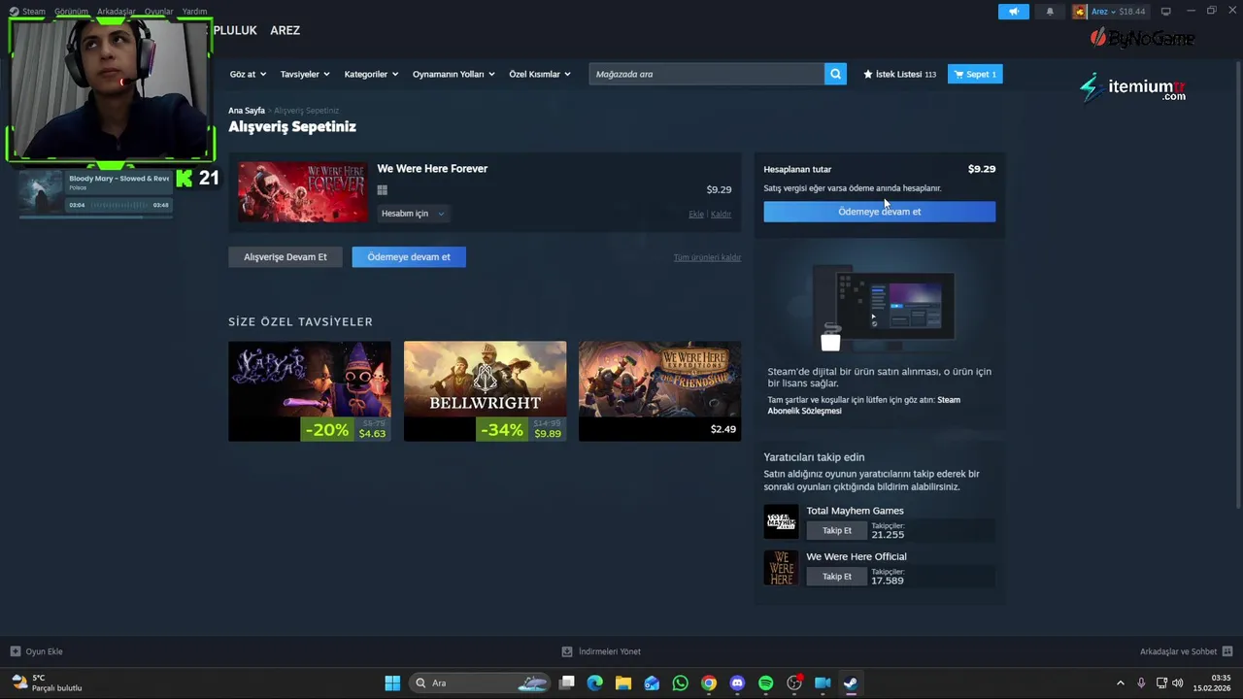Click Tüm ürünleri kaldır link

coord(707,257)
